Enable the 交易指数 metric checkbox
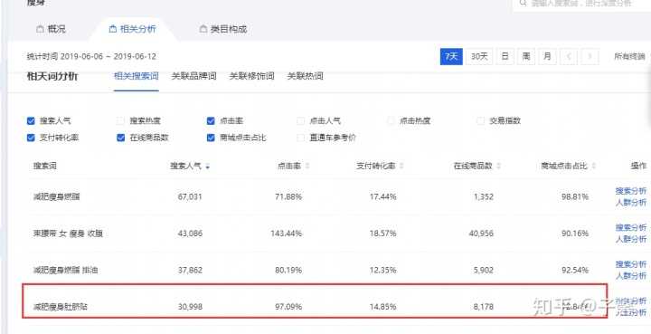This screenshot has height=334, width=651. coord(481,121)
